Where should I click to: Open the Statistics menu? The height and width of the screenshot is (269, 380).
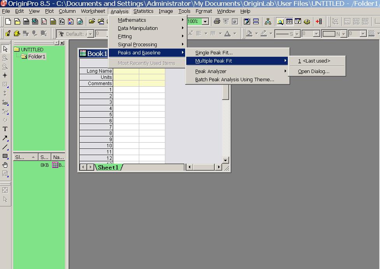143,11
